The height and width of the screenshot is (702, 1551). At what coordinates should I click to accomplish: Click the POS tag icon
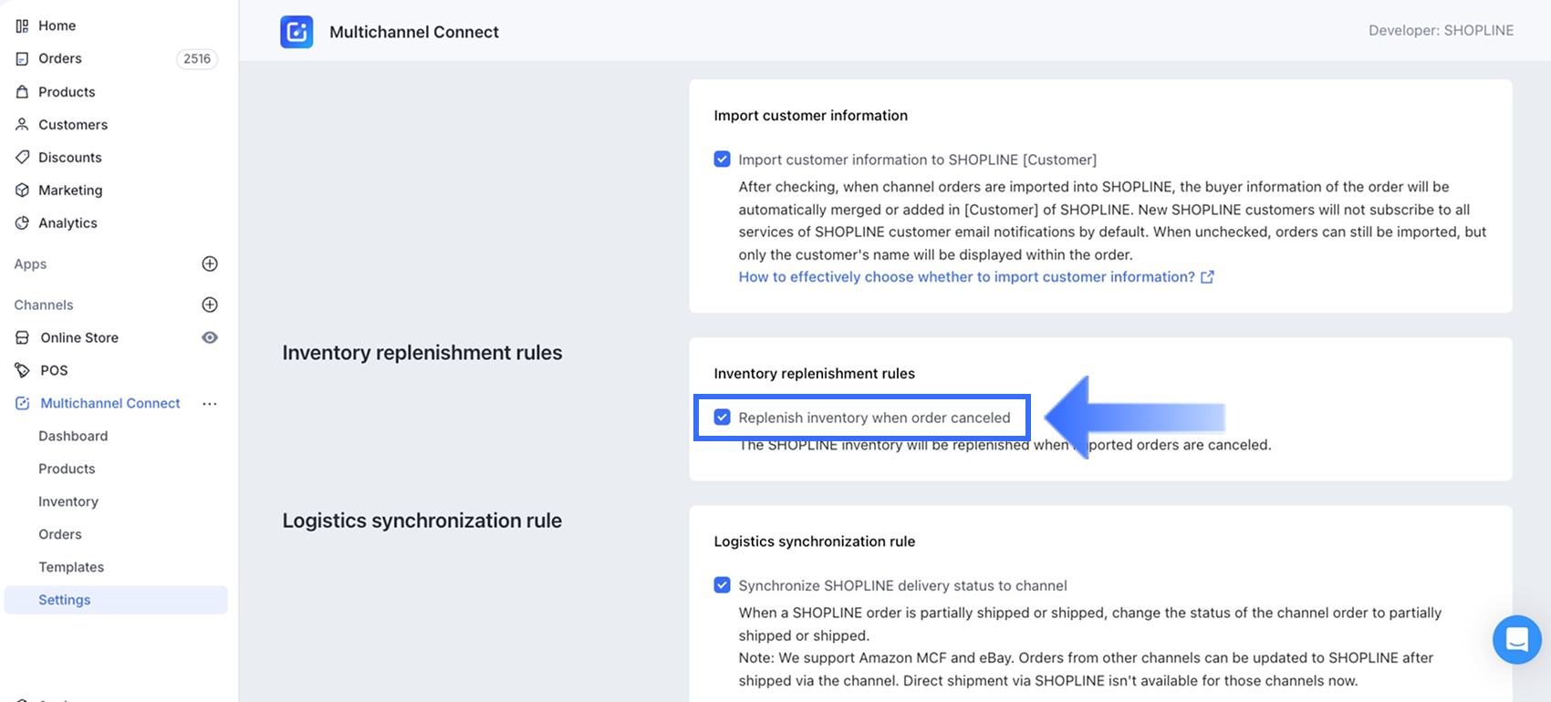(22, 370)
